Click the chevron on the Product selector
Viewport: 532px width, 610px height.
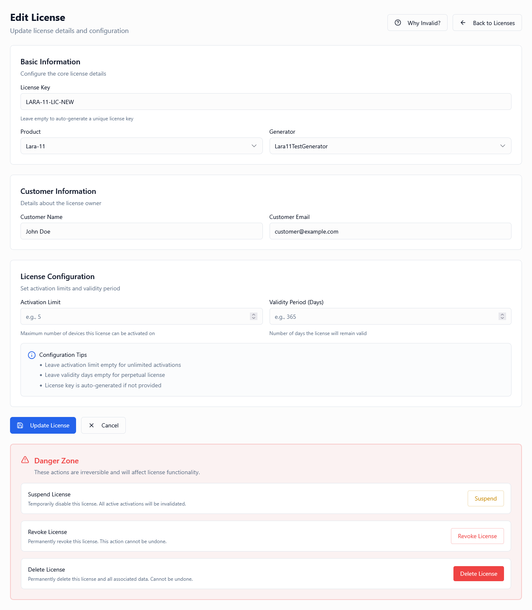pyautogui.click(x=254, y=146)
